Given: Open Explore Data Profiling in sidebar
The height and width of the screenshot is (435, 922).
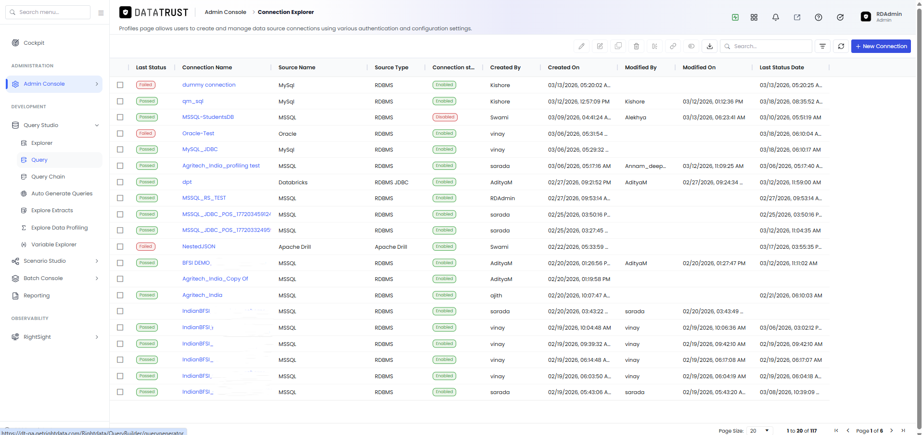Looking at the screenshot, I should tap(60, 228).
